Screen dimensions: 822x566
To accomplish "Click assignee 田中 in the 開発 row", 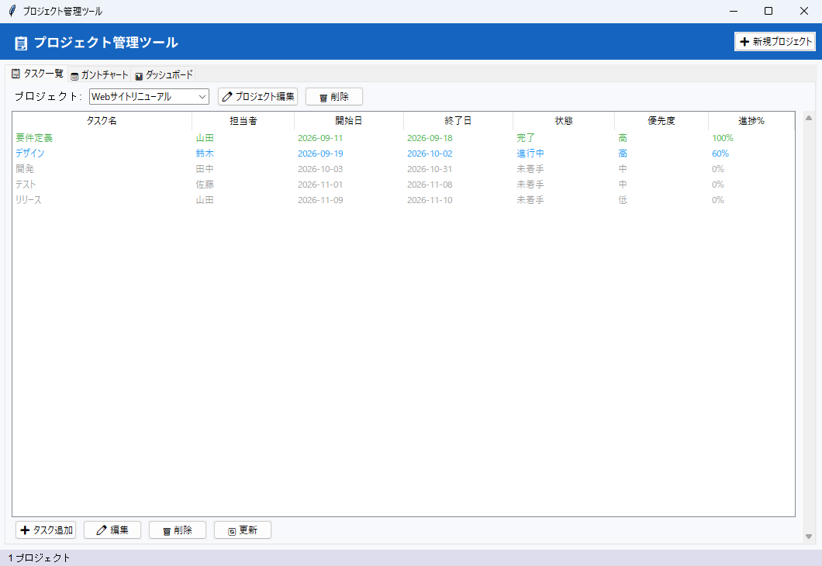I will coord(205,169).
